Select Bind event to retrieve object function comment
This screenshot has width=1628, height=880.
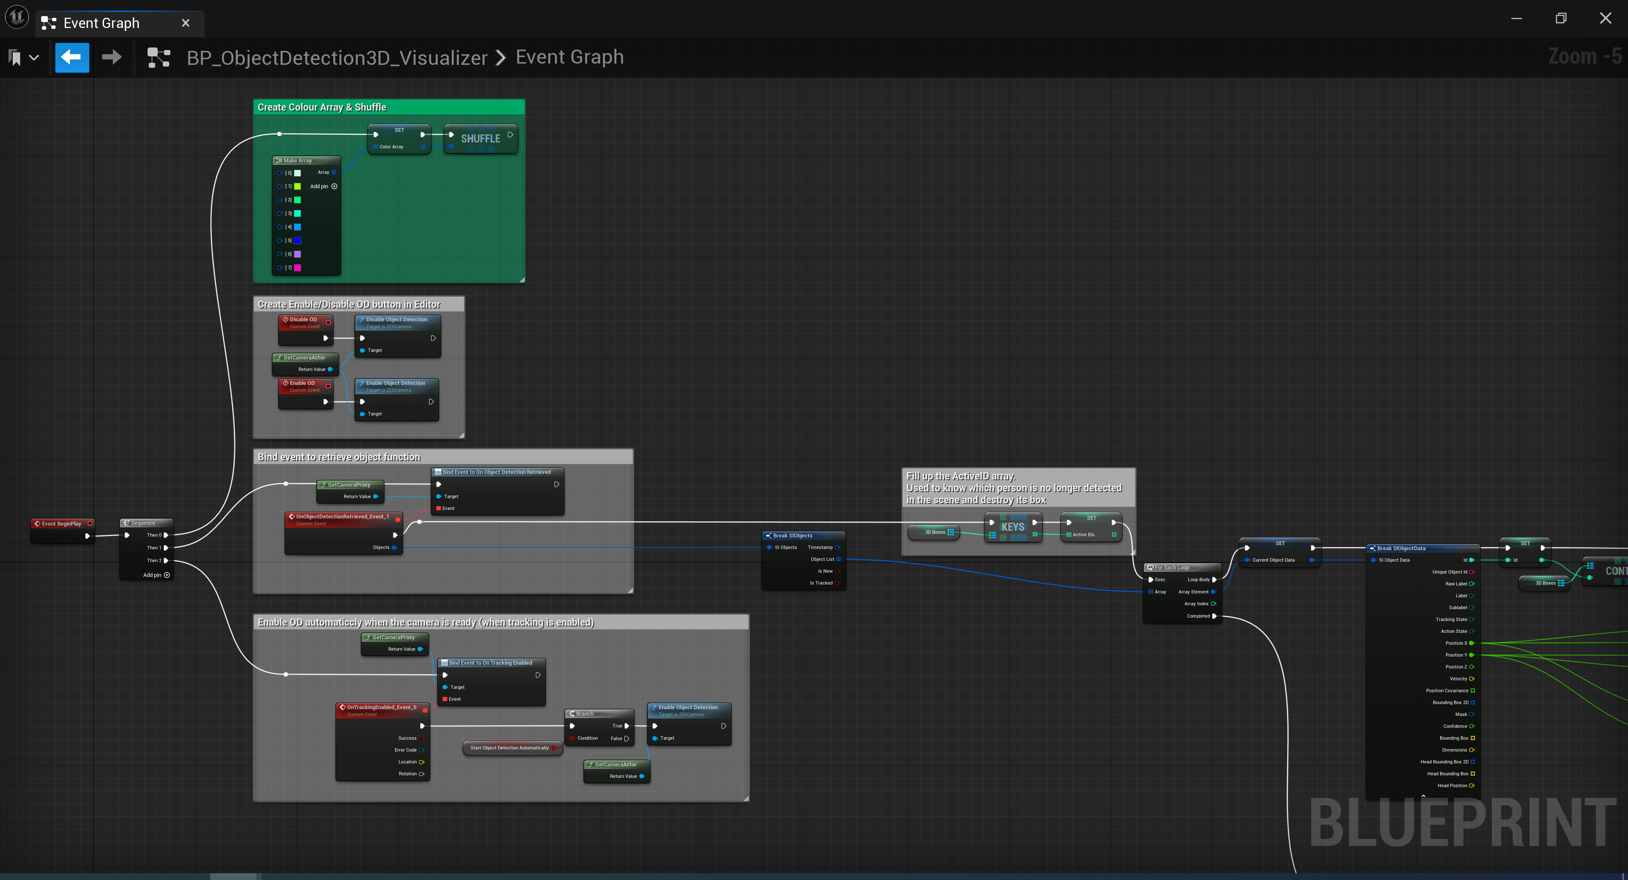[x=443, y=457]
